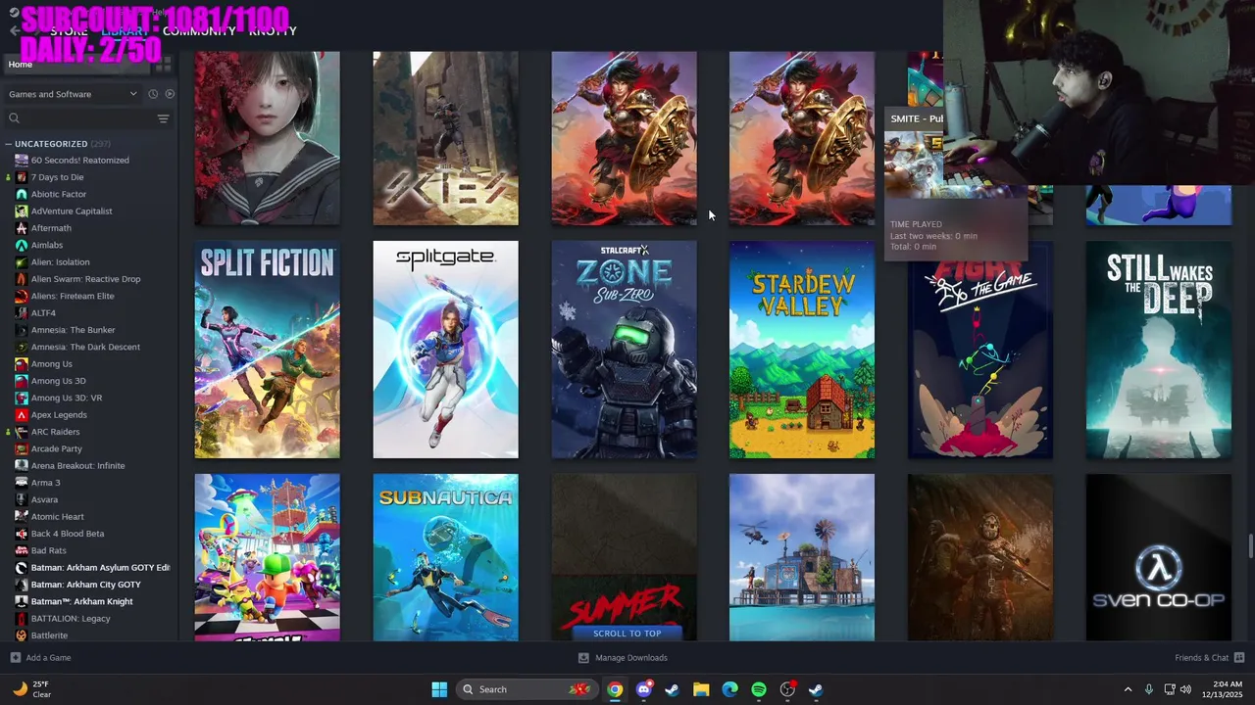Viewport: 1255px width, 705px height.
Task: Select ARC Raiders in list
Action: (55, 432)
